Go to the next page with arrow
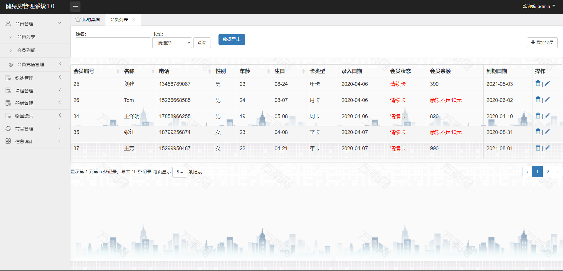This screenshot has width=563, height=271. point(558,172)
